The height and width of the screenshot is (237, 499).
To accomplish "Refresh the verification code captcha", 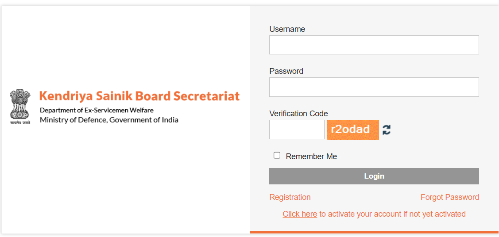I will (387, 130).
